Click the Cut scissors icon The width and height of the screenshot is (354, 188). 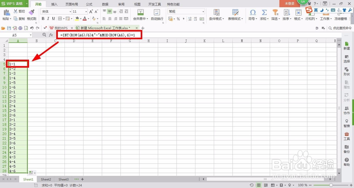pyautogui.click(x=16, y=11)
